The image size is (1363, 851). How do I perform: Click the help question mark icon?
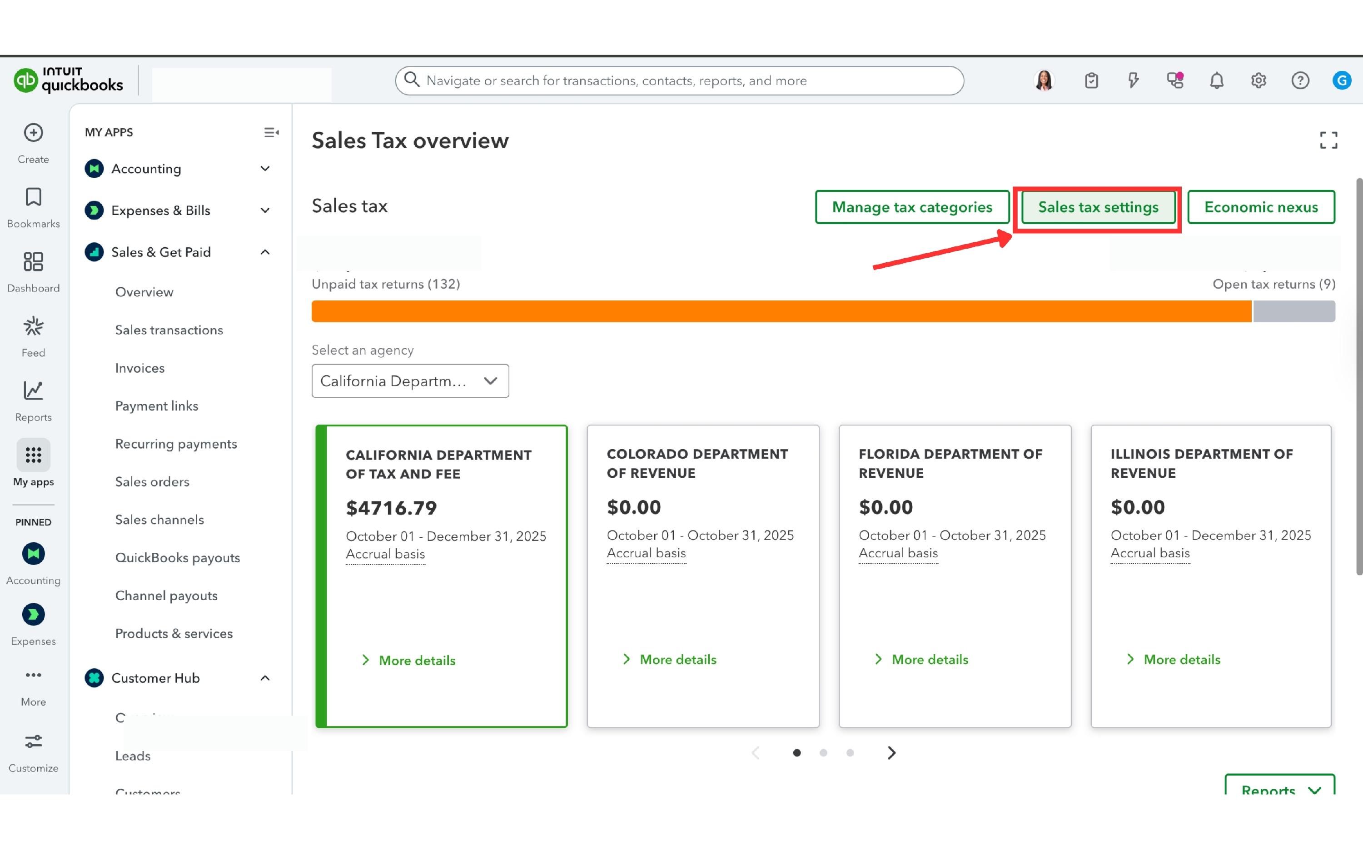(1300, 80)
